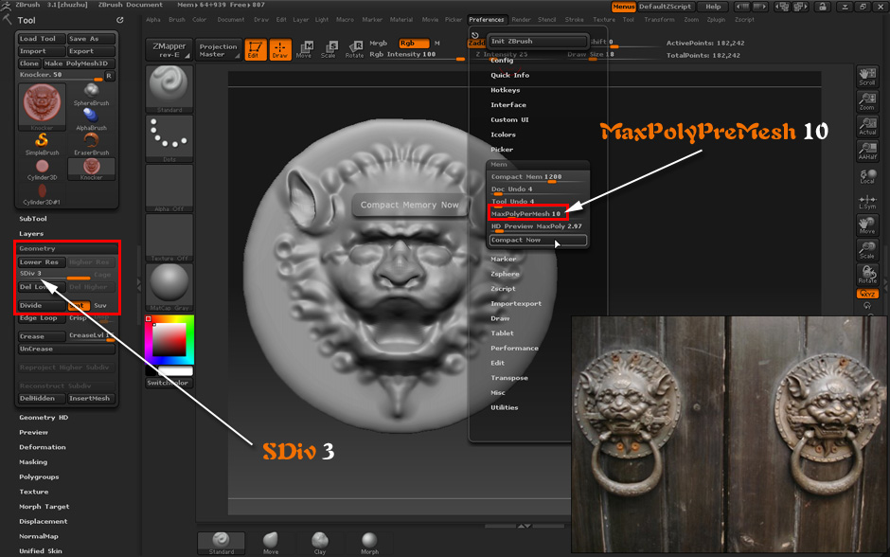890x557 pixels.
Task: Select the SimpleBrush tool
Action: 42,144
